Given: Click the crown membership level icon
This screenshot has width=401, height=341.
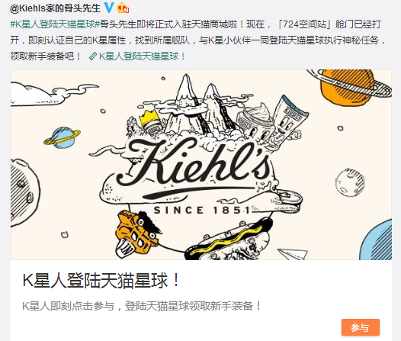Looking at the screenshot, I should [x=123, y=8].
